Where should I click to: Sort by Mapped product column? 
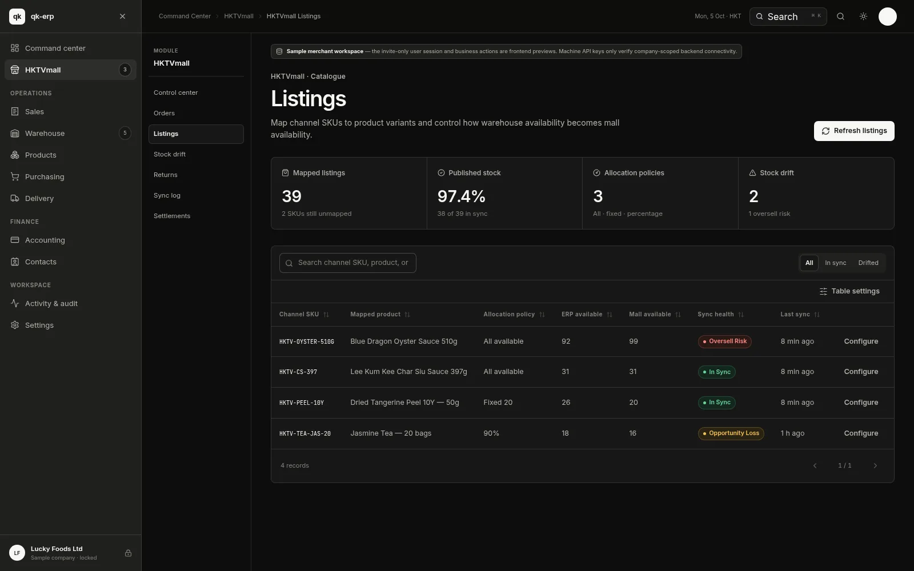(380, 315)
